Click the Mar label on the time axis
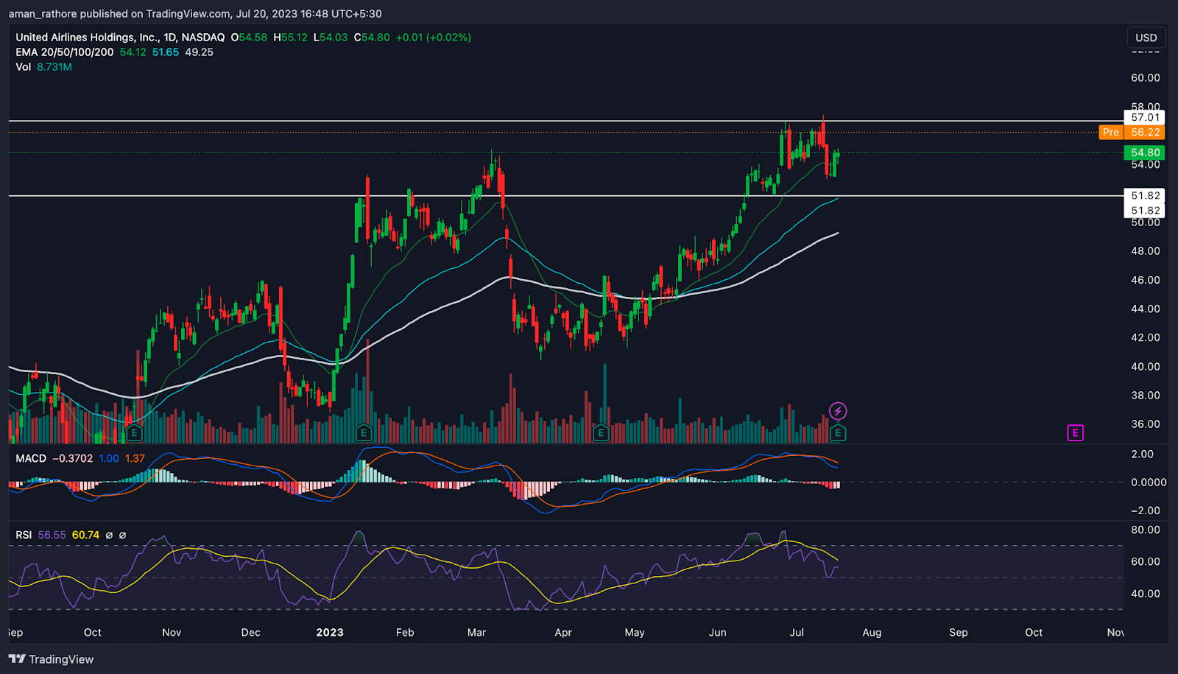The width and height of the screenshot is (1178, 674). tap(476, 632)
